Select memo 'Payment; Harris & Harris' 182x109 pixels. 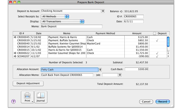[62, 37]
